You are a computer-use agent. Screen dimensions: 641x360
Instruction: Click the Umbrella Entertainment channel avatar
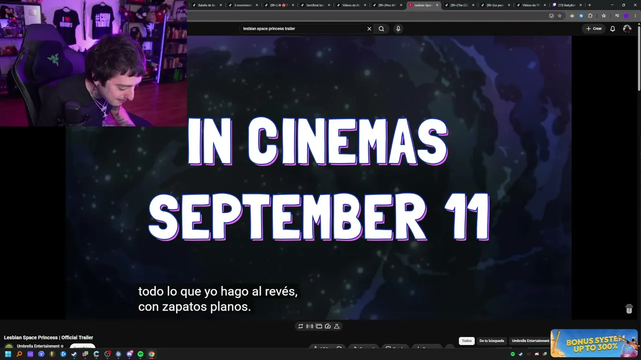(9, 346)
